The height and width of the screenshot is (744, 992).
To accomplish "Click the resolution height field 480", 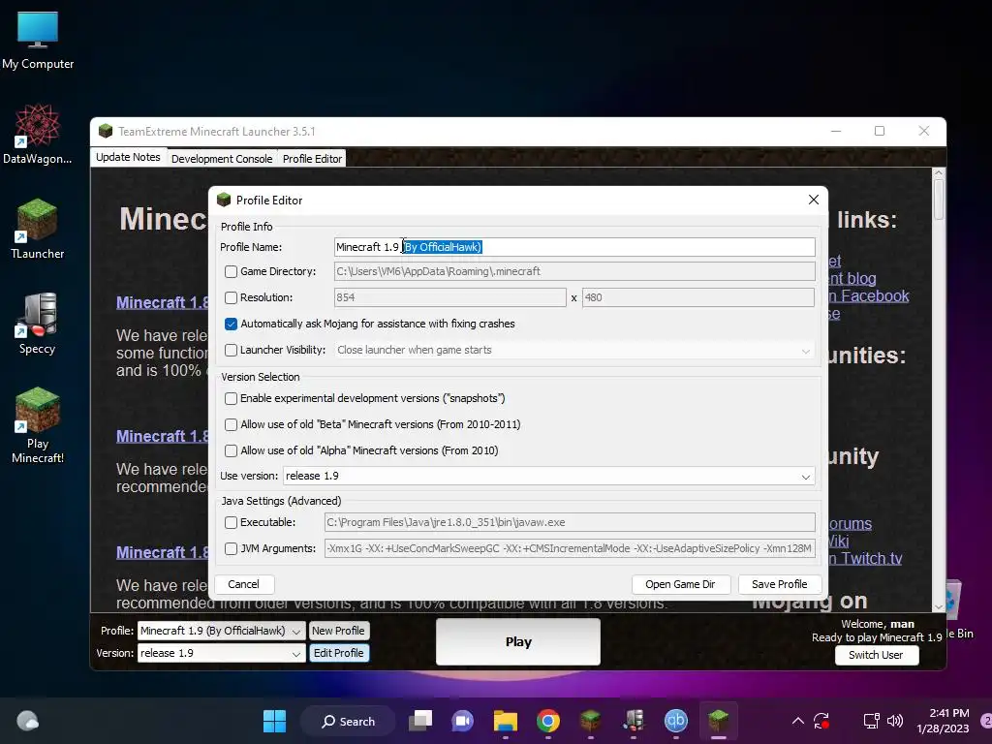I will pyautogui.click(x=698, y=297).
